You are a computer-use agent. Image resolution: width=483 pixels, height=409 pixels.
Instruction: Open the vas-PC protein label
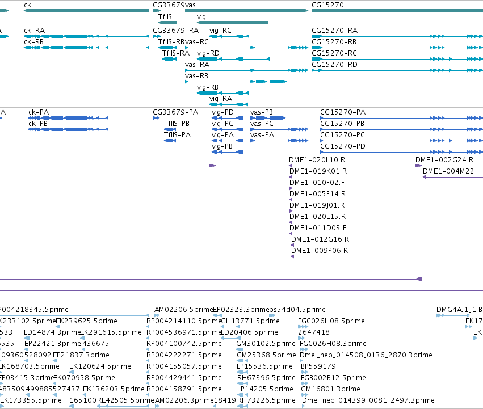click(262, 124)
